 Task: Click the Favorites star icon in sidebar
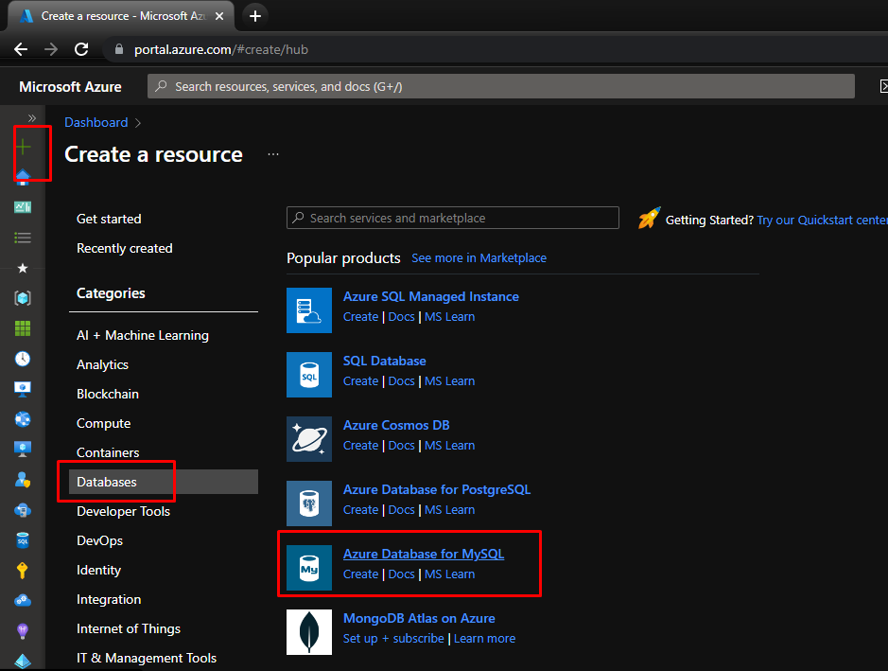pyautogui.click(x=23, y=268)
